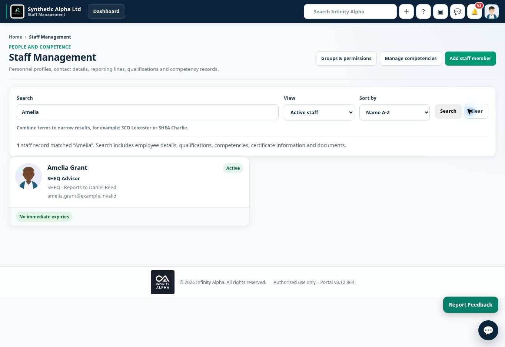Click the SHEQ Advisor job title
Image resolution: width=505 pixels, height=347 pixels.
coord(64,178)
